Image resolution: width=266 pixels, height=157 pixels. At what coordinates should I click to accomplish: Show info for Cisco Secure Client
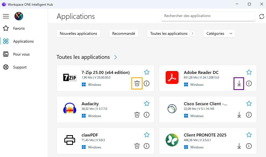click(249, 115)
